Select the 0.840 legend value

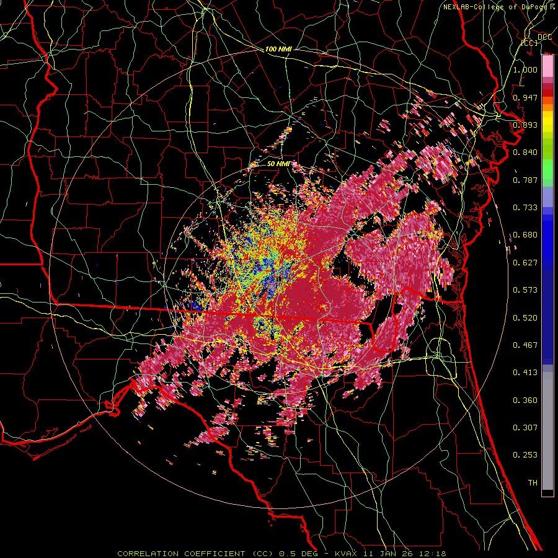[x=525, y=153]
